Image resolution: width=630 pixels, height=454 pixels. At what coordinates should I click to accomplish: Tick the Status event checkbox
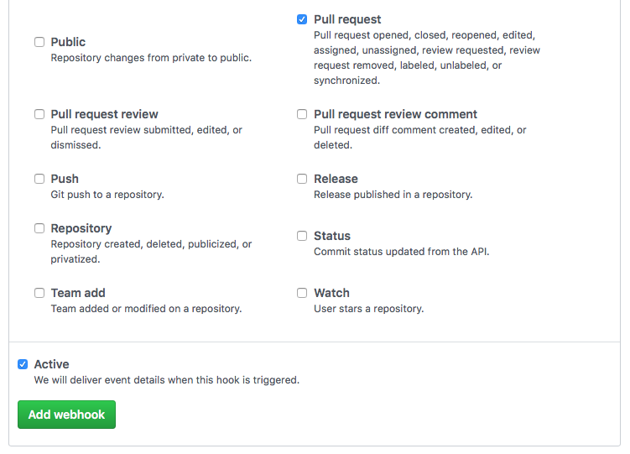pyautogui.click(x=302, y=236)
